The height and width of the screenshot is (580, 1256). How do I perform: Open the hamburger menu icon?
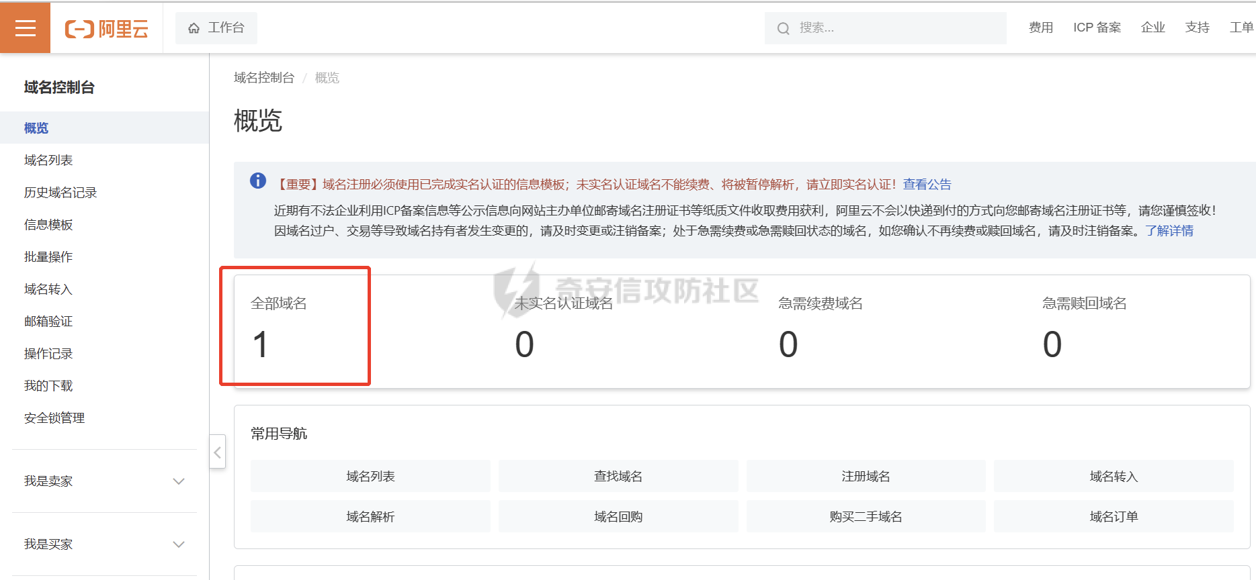tap(25, 28)
